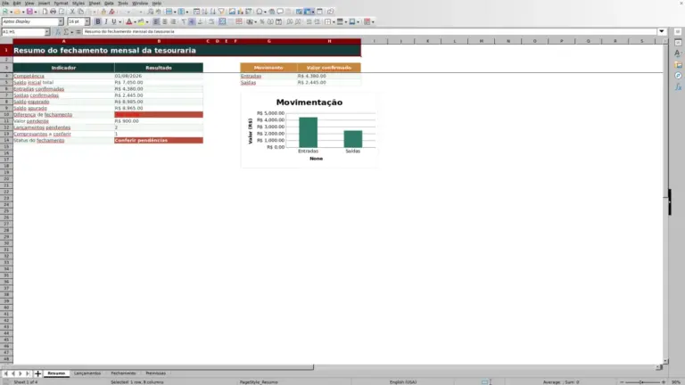Click the Merge and Center Cells icon
This screenshot has height=385, width=685.
222,21
